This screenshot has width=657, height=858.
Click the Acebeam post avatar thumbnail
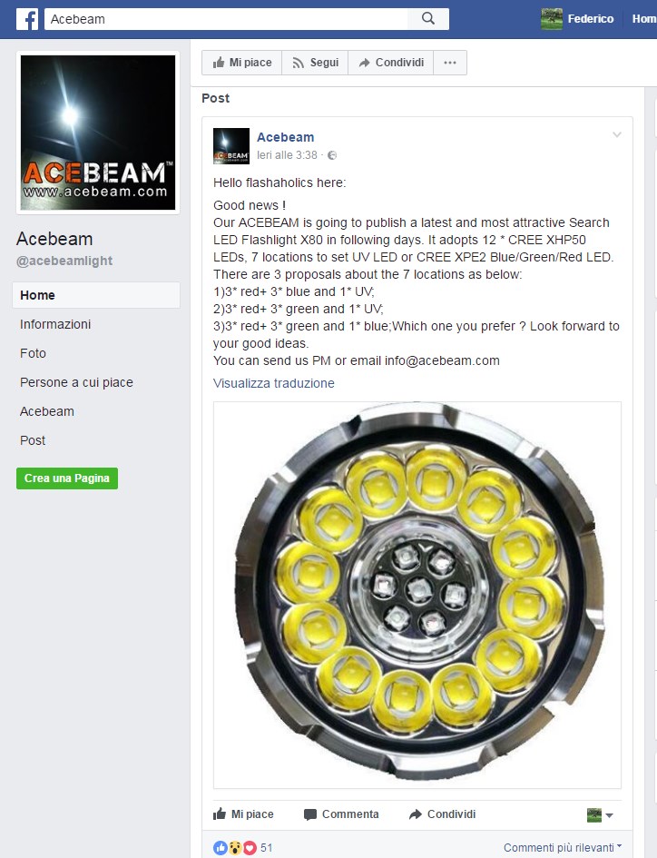pyautogui.click(x=231, y=146)
